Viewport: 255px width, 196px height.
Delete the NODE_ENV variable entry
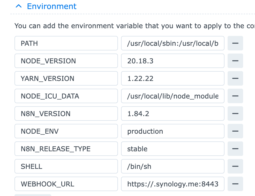point(235,131)
